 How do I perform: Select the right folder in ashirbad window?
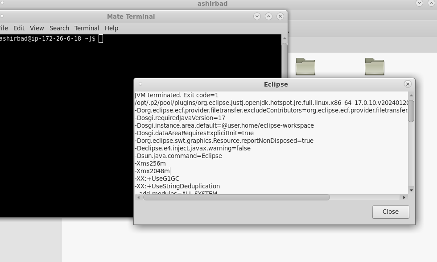click(374, 67)
